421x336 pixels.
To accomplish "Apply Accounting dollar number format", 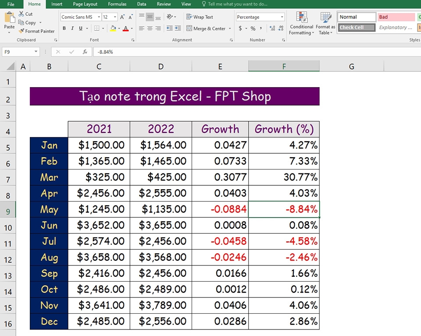I will [x=240, y=28].
